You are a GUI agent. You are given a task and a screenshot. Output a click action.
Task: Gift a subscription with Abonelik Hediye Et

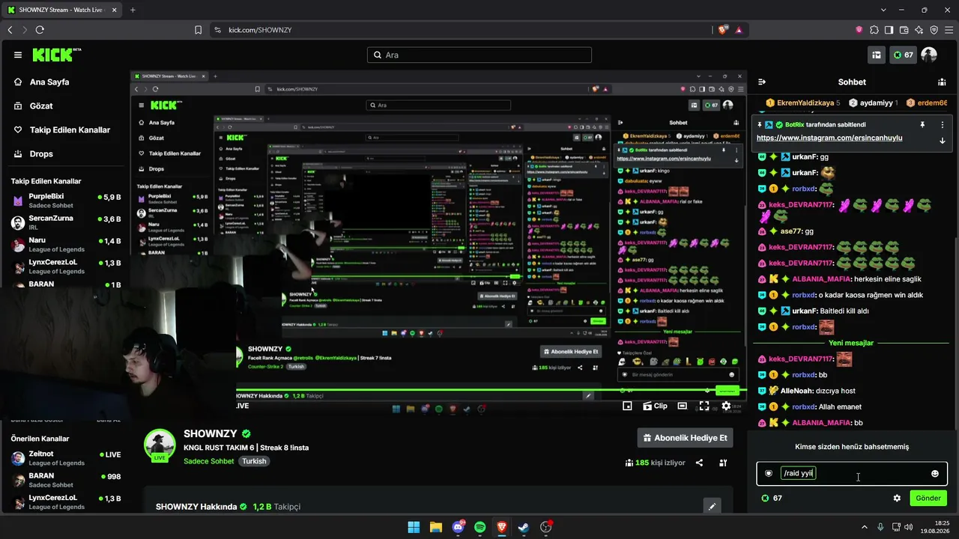point(685,438)
